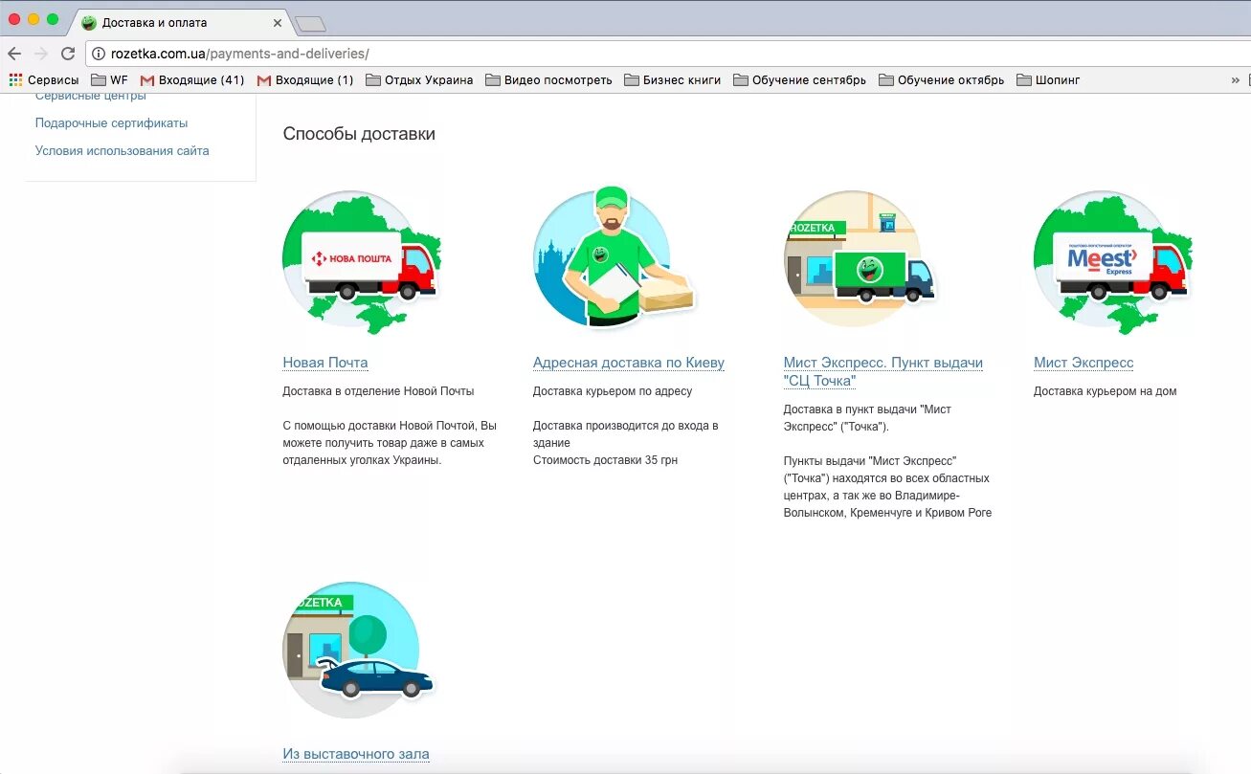Open the Мист Экспресс courier link
Viewport: 1251px width, 774px height.
coord(1083,363)
